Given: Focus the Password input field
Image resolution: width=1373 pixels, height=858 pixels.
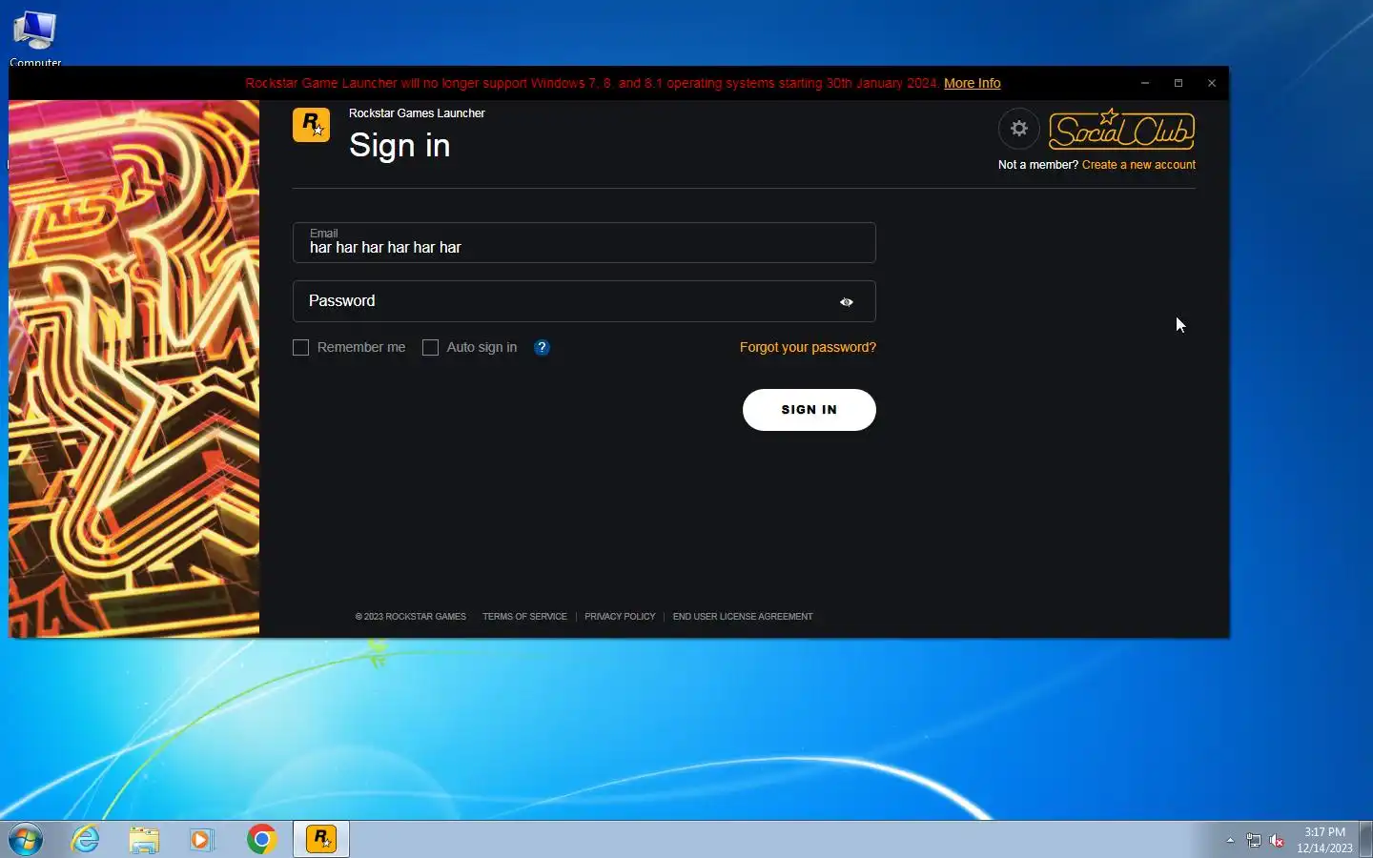Looking at the screenshot, I should point(584,301).
